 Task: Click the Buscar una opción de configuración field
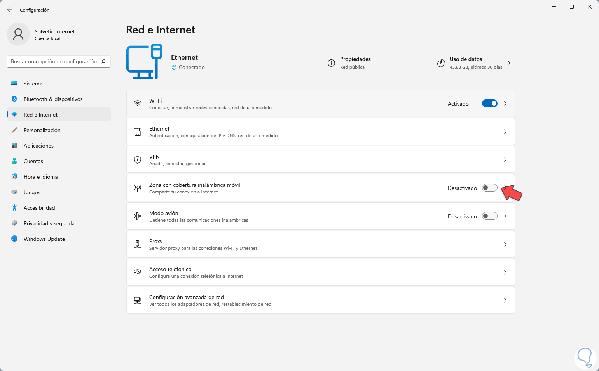click(x=54, y=61)
